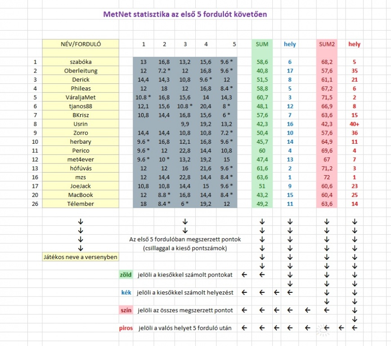Screen dimensions: 391x346
Task: Click the NÉV/FORDULÓ header cell
Action: point(81,44)
